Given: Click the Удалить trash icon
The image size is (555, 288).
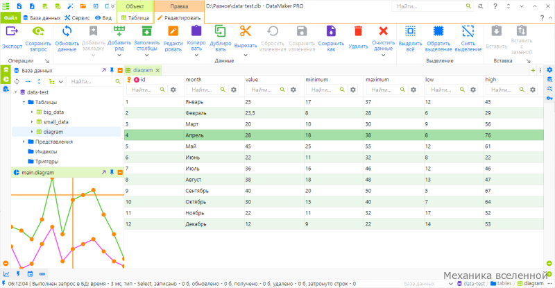Looking at the screenshot, I should [358, 31].
